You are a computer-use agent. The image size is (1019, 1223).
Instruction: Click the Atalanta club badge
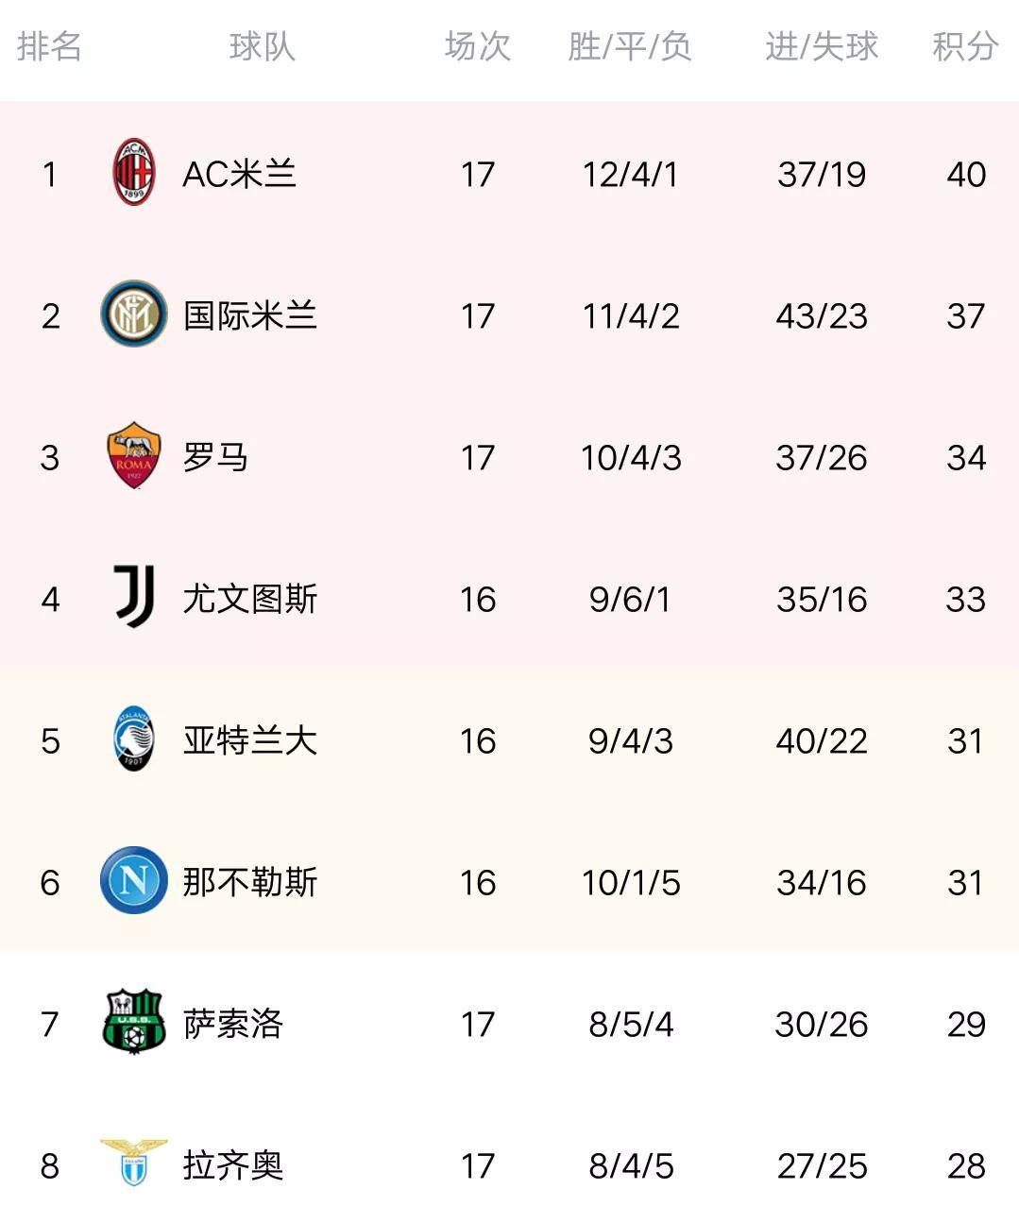point(133,739)
